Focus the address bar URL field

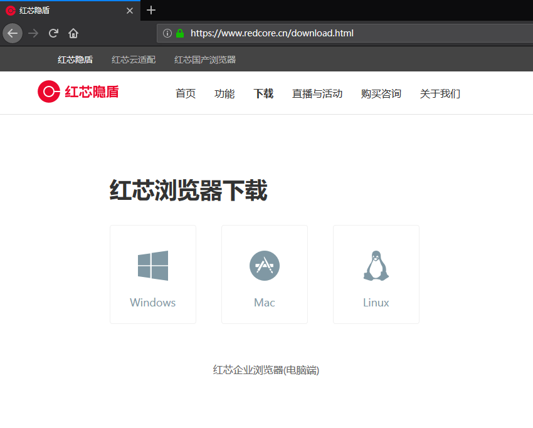pyautogui.click(x=345, y=33)
